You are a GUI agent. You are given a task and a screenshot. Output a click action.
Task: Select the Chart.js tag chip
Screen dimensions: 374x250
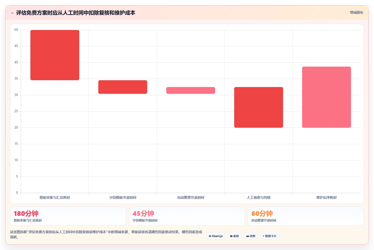tap(216, 236)
